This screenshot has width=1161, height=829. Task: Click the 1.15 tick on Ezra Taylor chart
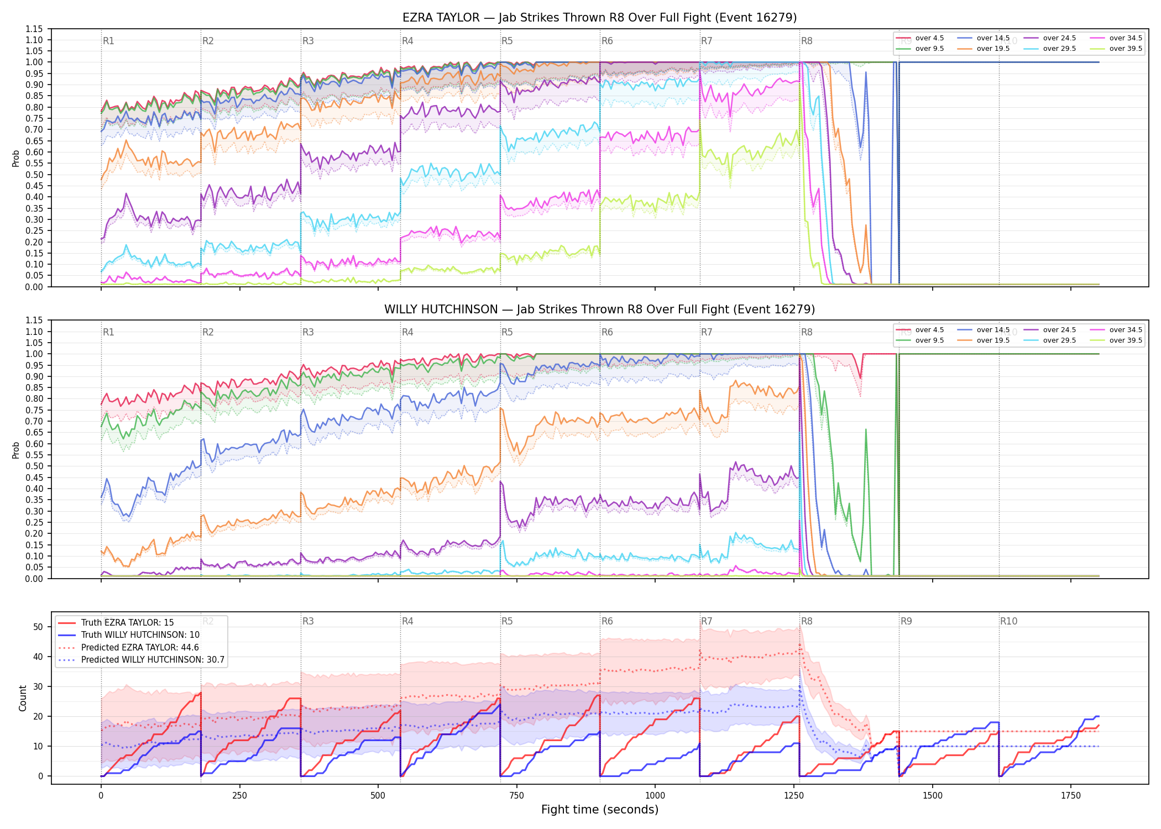(34, 29)
